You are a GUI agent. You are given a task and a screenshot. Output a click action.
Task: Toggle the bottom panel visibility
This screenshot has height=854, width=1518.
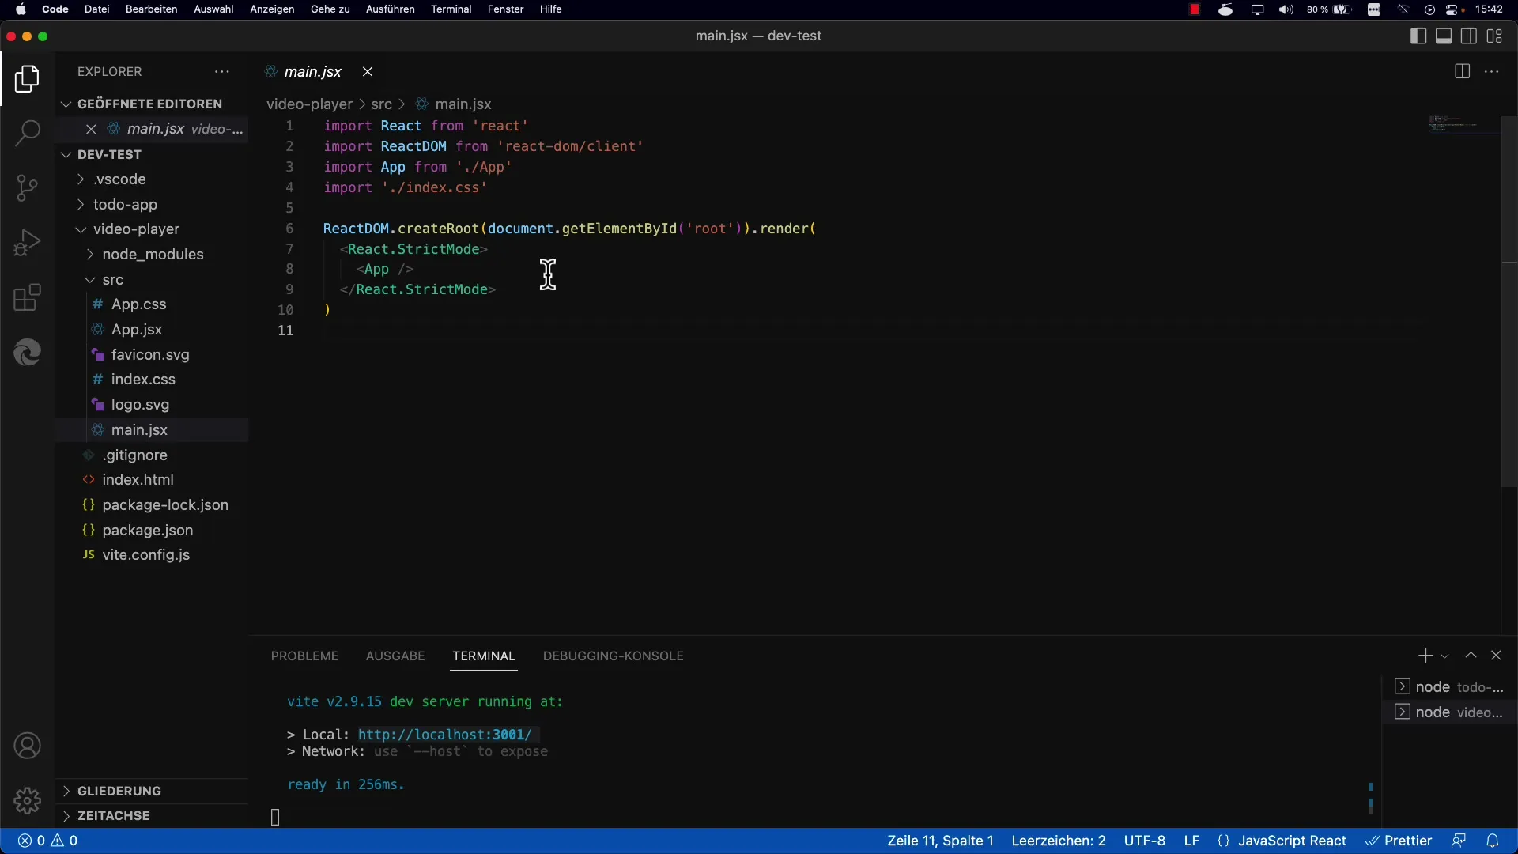(1444, 36)
